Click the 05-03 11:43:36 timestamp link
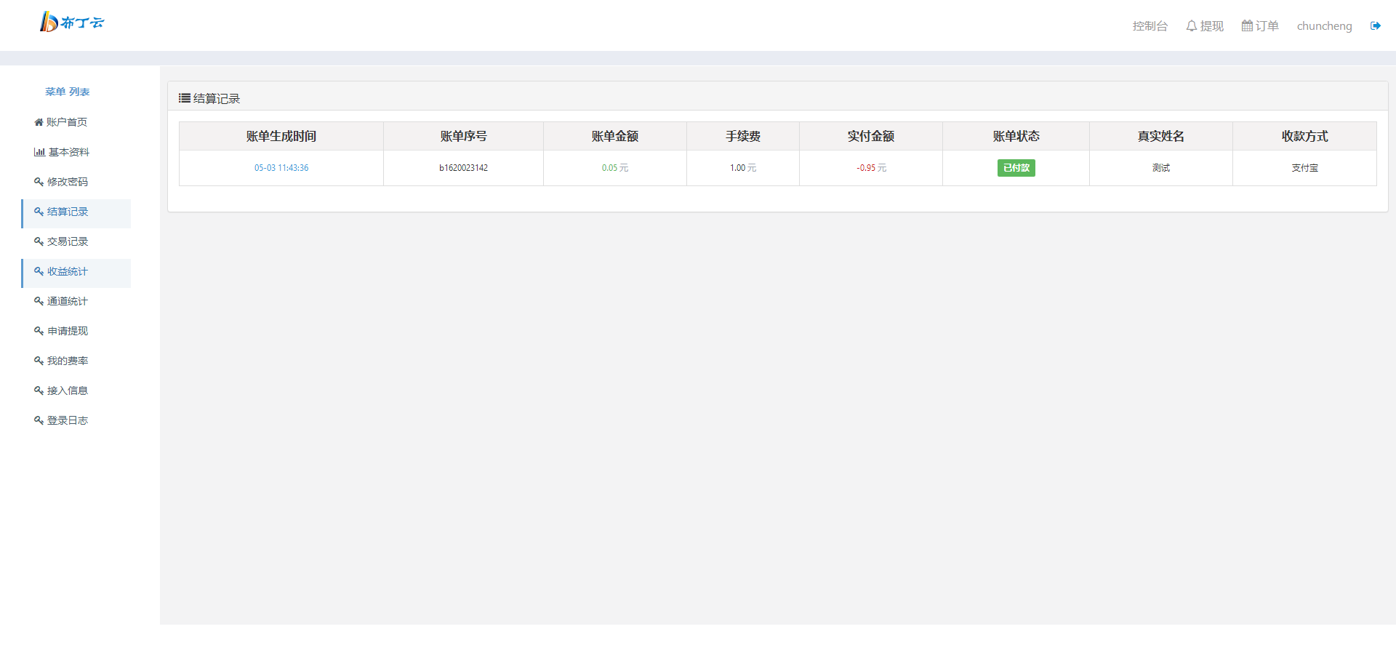The width and height of the screenshot is (1396, 661). pos(281,168)
